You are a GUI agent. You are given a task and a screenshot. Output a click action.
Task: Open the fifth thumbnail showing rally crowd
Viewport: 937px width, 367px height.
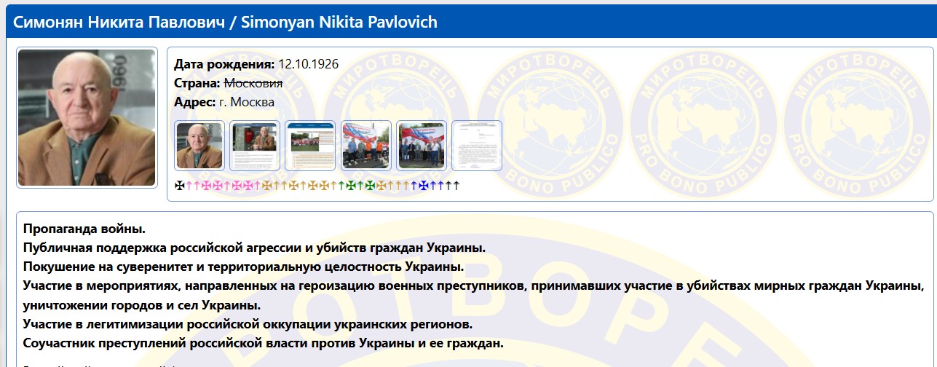click(422, 146)
